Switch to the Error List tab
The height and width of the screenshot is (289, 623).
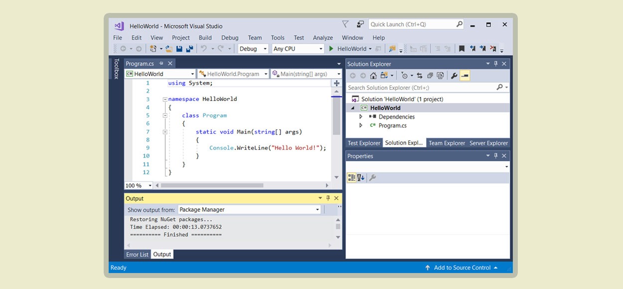[x=137, y=254]
